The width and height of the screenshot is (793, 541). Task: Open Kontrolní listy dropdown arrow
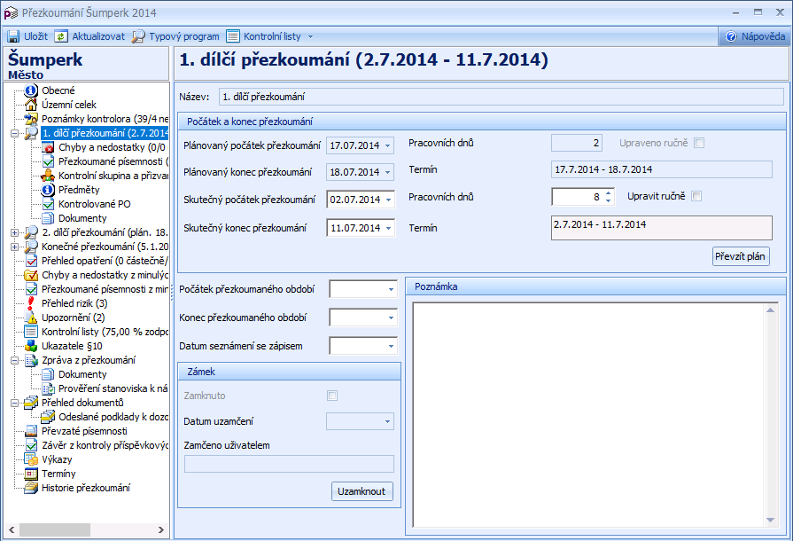(x=310, y=37)
